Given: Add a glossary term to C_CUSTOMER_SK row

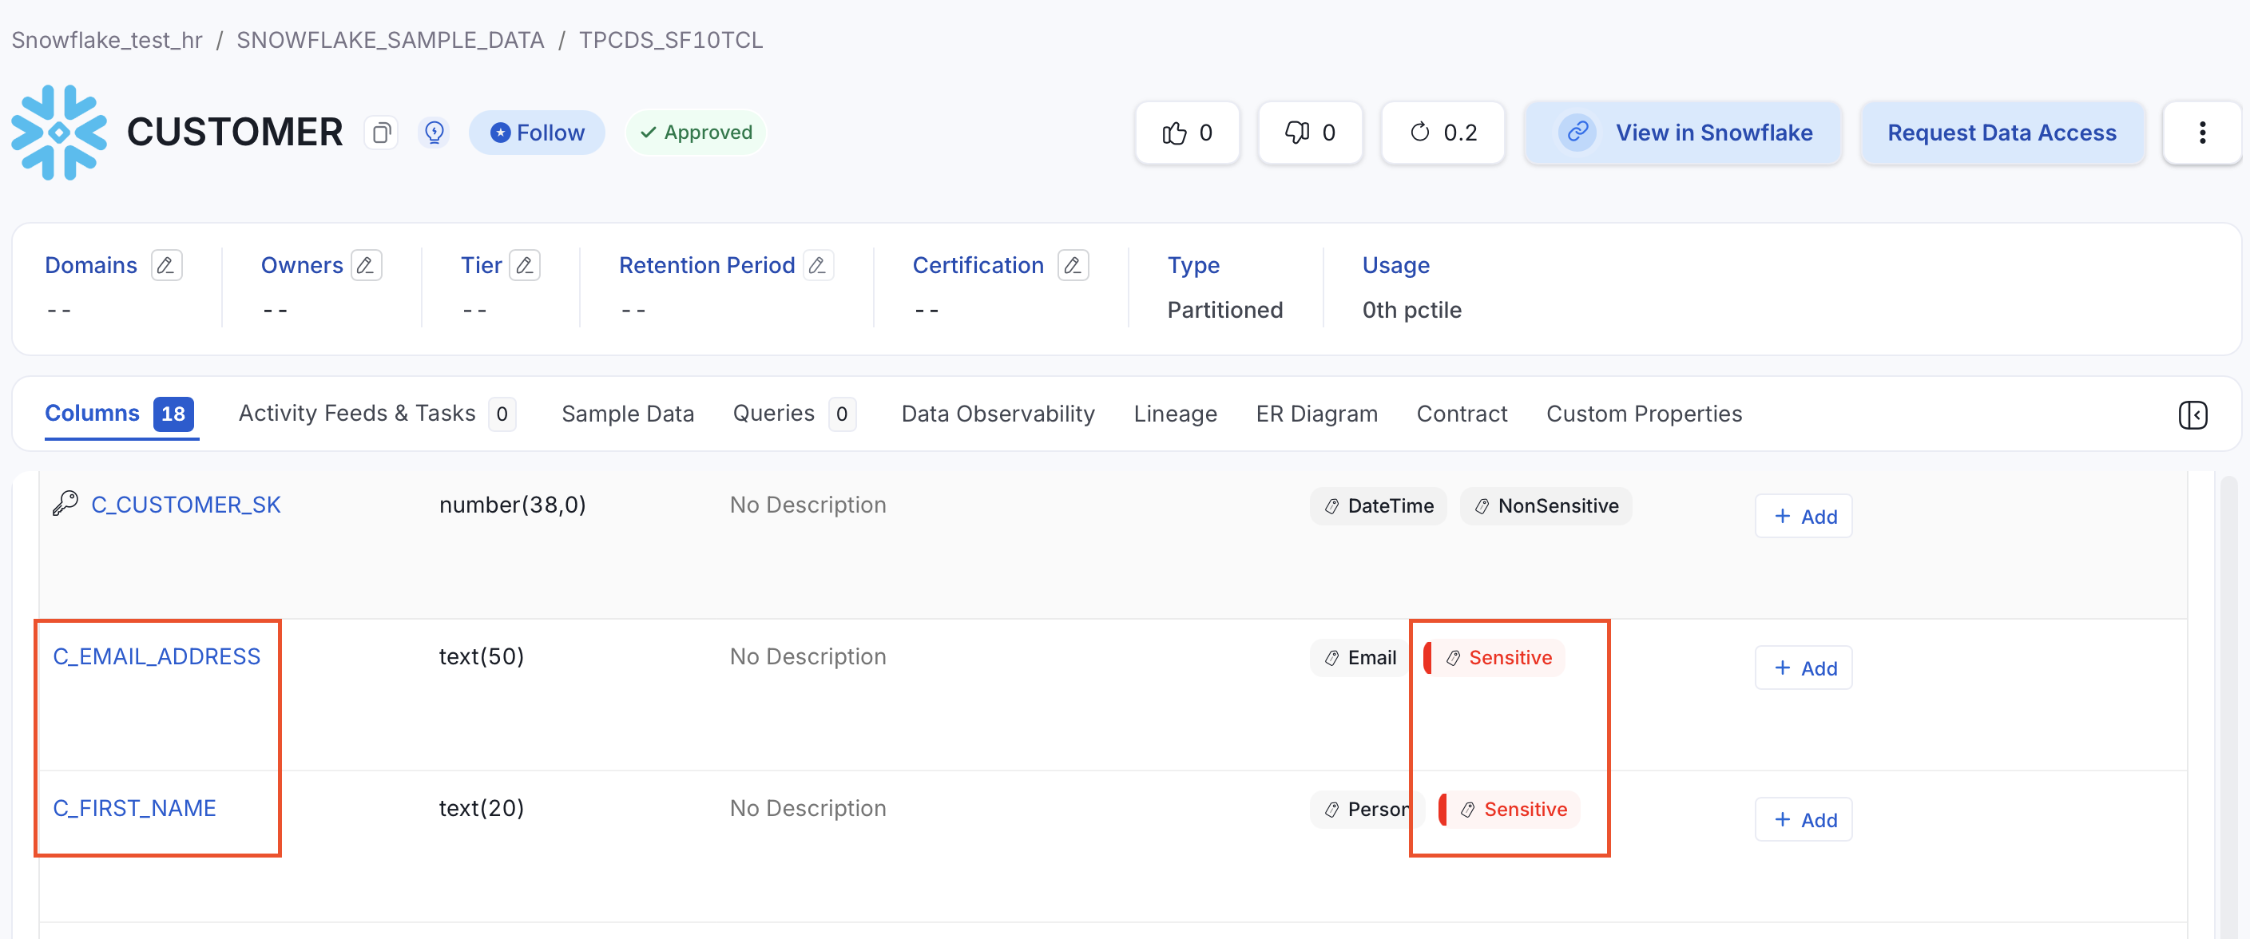Looking at the screenshot, I should coord(1804,517).
